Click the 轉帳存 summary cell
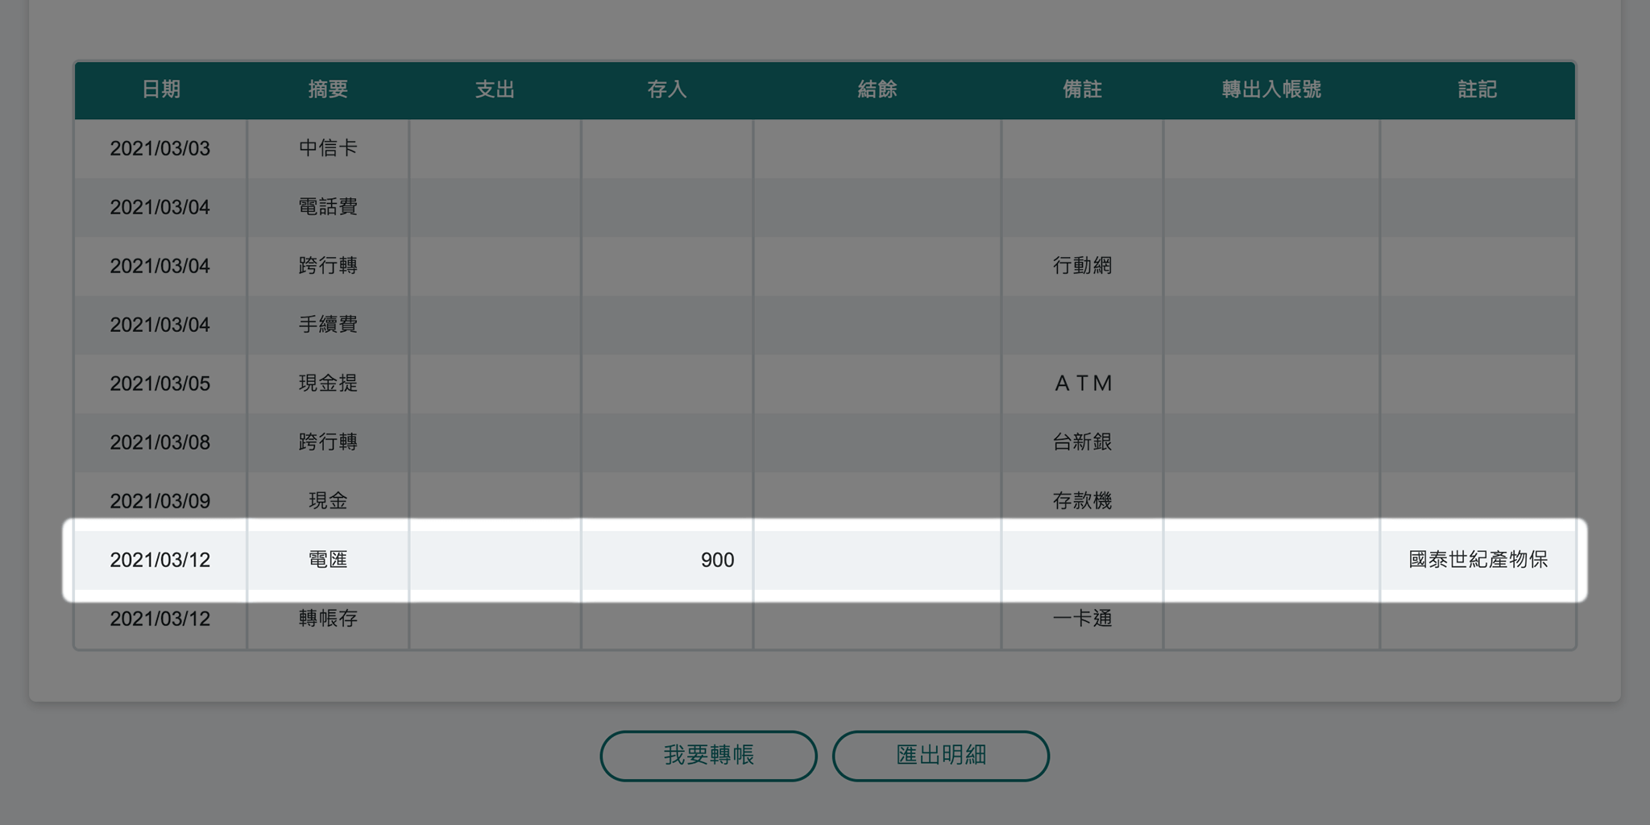 328,619
